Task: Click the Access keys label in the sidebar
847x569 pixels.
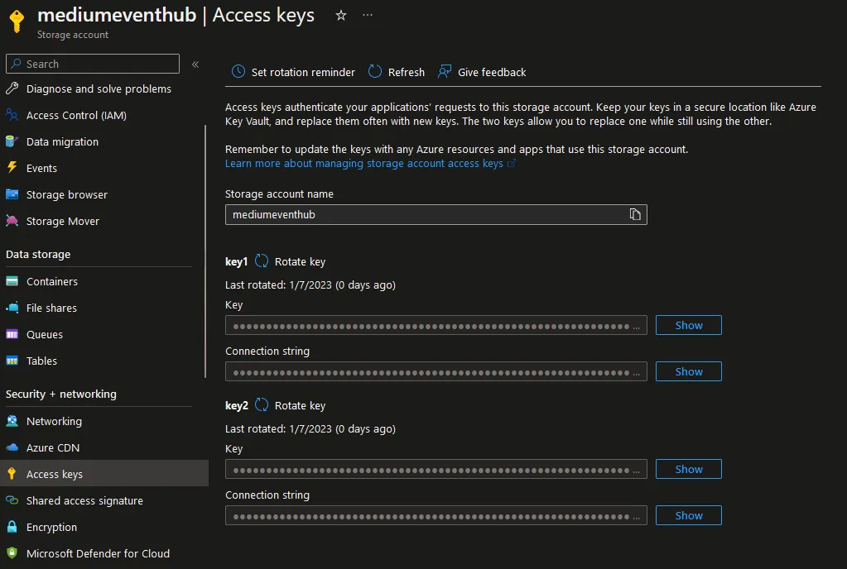Action: (55, 474)
